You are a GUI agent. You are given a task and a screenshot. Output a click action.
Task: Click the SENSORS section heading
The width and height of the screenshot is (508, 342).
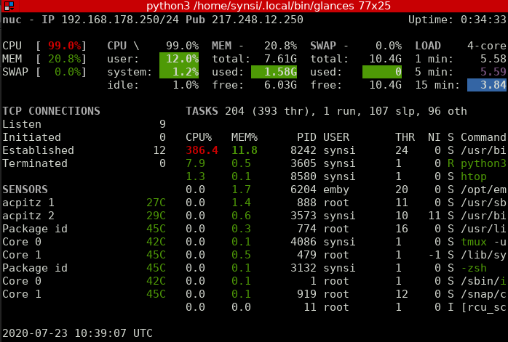click(25, 190)
